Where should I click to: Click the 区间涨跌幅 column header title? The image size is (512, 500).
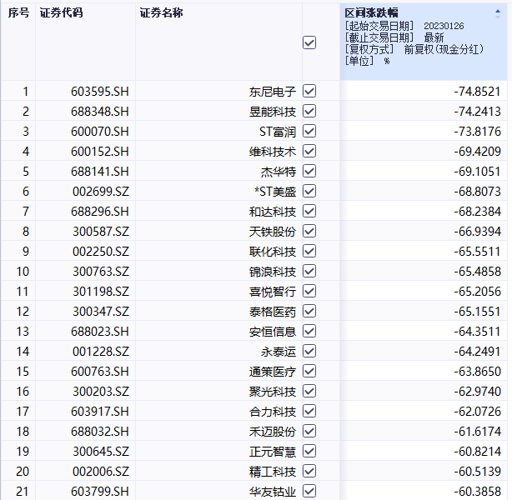(x=371, y=13)
